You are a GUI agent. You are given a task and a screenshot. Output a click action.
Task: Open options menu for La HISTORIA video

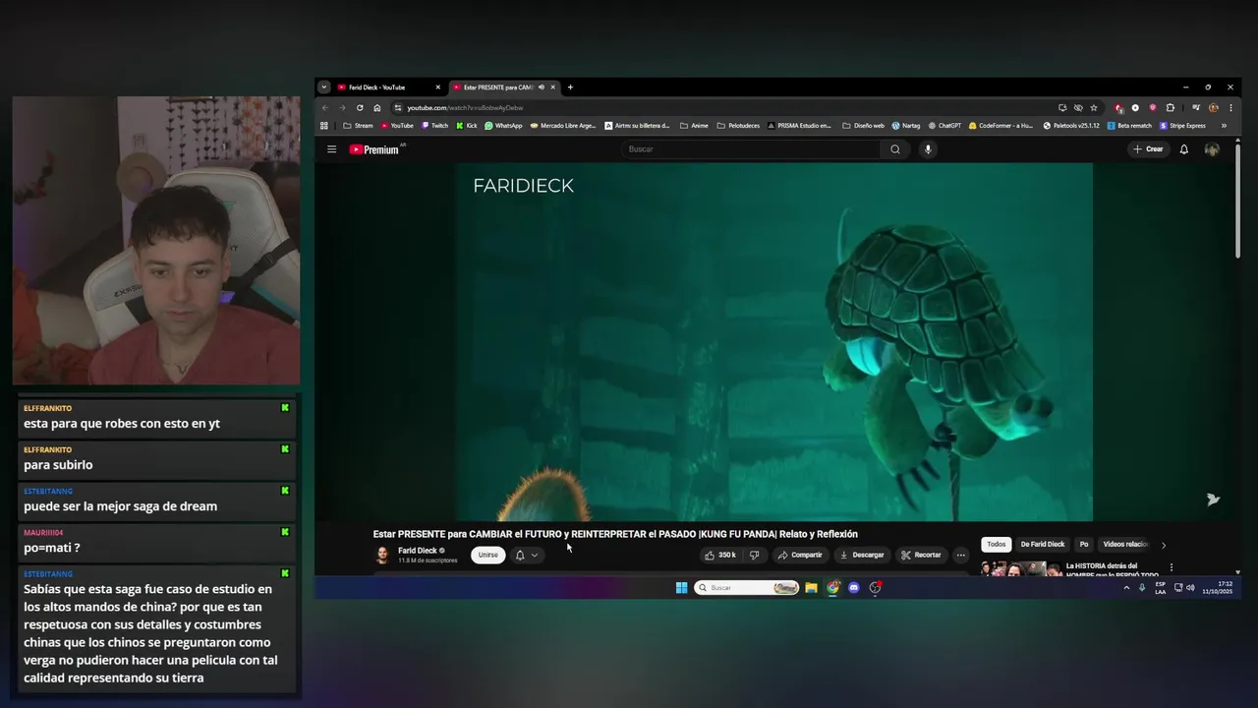(x=1172, y=567)
